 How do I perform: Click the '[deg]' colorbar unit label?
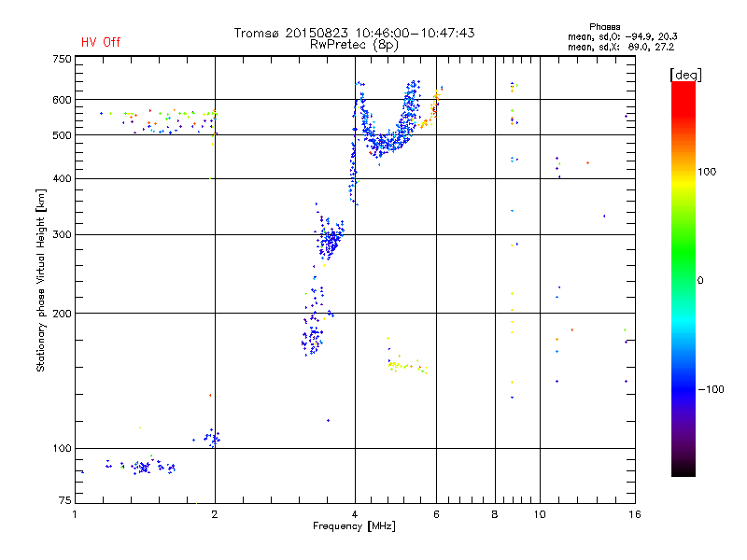(685, 75)
